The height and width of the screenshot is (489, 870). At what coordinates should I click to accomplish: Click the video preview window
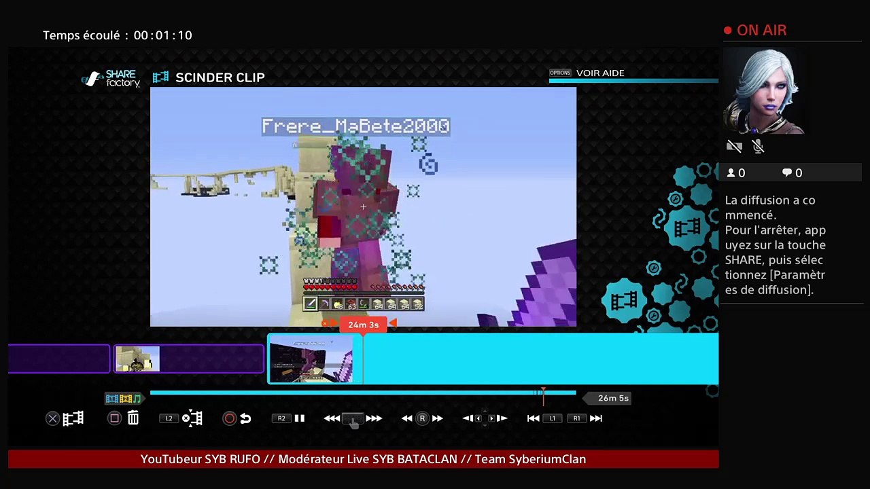(x=363, y=206)
